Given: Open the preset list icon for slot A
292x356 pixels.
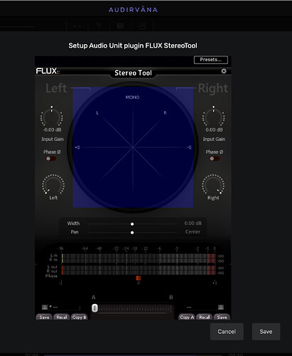Looking at the screenshot, I should [45, 308].
